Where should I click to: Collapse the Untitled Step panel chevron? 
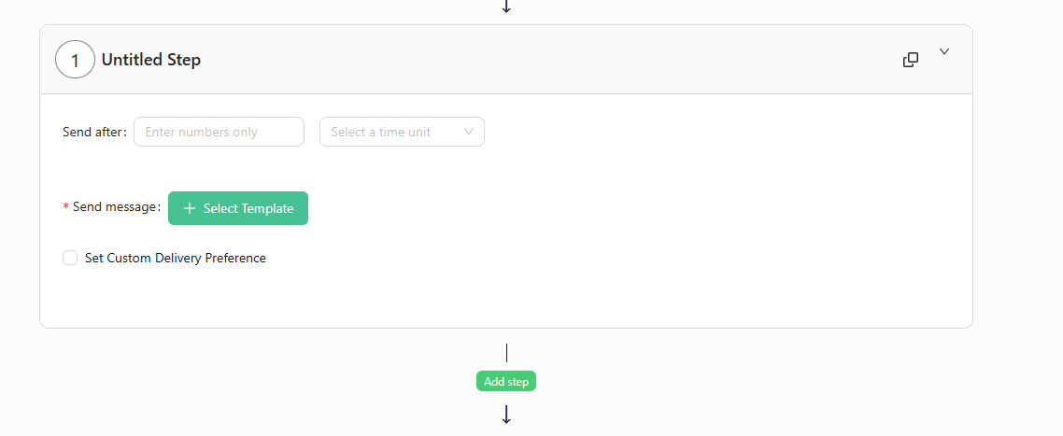pos(944,52)
